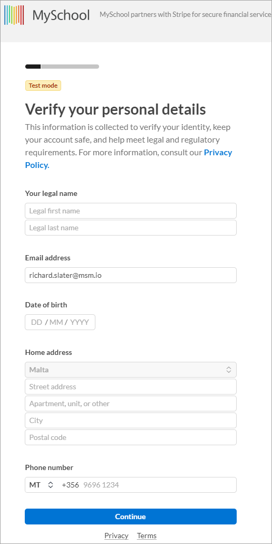Image resolution: width=272 pixels, height=544 pixels.
Task: Expand the MT phone country selector
Action: (x=41, y=485)
